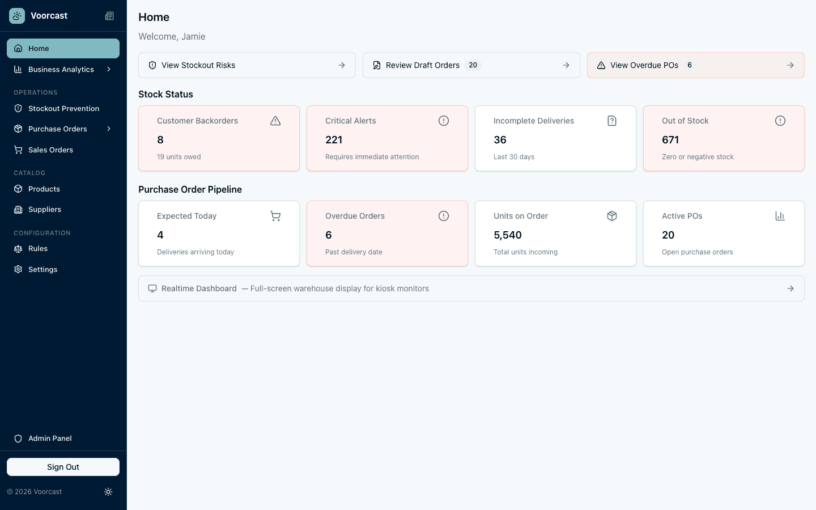Click the Voorcast robot logo icon
Viewport: 816px width, 510px height.
pos(16,15)
